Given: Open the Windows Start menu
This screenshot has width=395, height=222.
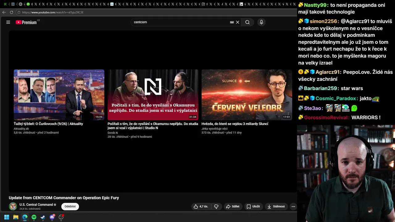Looking at the screenshot, I should click(6, 217).
